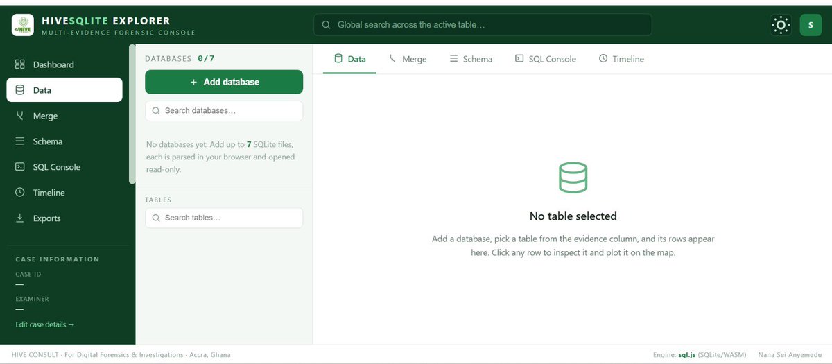The height and width of the screenshot is (364, 832).
Task: Click Edit case details link
Action: pos(45,324)
